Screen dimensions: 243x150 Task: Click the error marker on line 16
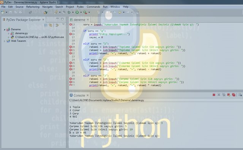pyautogui.click(x=71, y=34)
